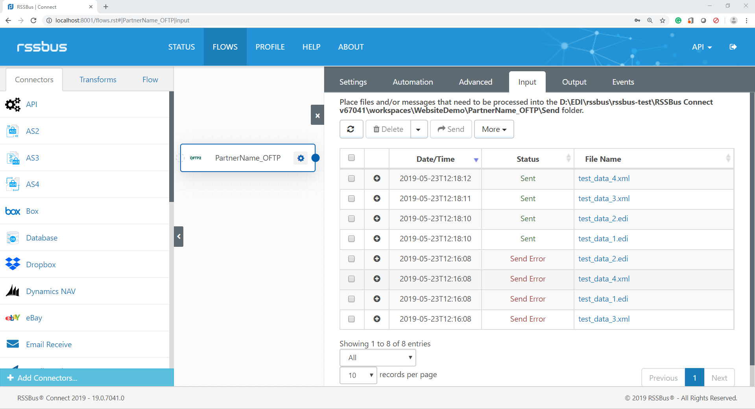Viewport: 755px width, 409px height.
Task: Select the Dropbox connector icon
Action: (13, 264)
